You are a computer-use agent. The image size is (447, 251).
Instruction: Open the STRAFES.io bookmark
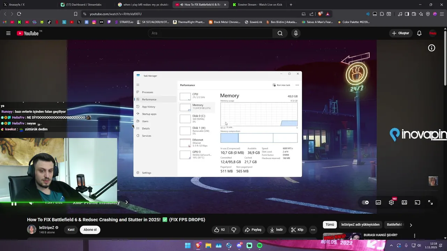[x=124, y=22]
